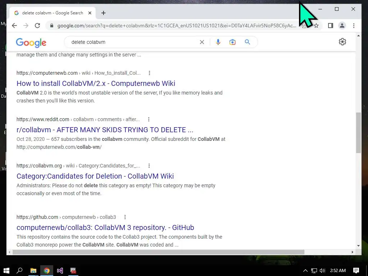The height and width of the screenshot is (276, 368).
Task: Run search with magnifier icon
Action: click(247, 42)
